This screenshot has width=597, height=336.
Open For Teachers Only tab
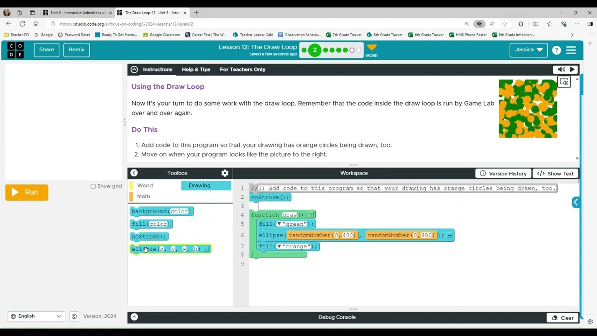click(x=243, y=70)
